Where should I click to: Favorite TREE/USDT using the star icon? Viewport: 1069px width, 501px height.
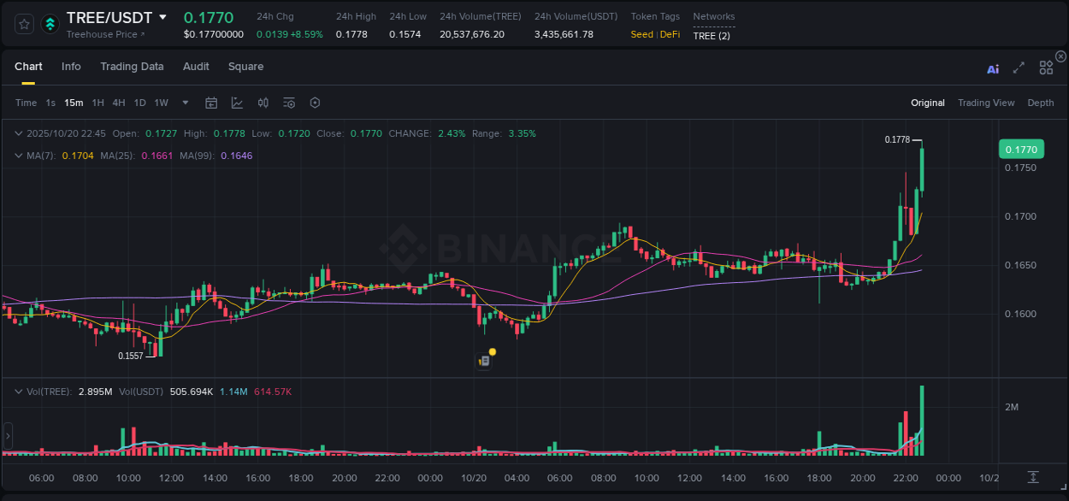tap(23, 24)
